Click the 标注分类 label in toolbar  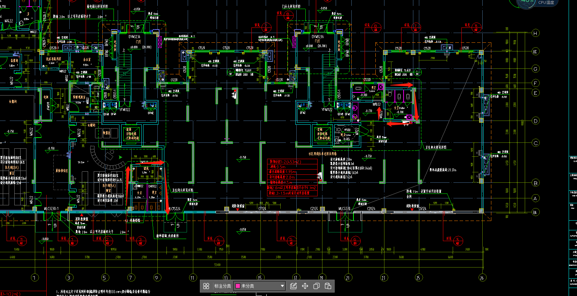223,286
